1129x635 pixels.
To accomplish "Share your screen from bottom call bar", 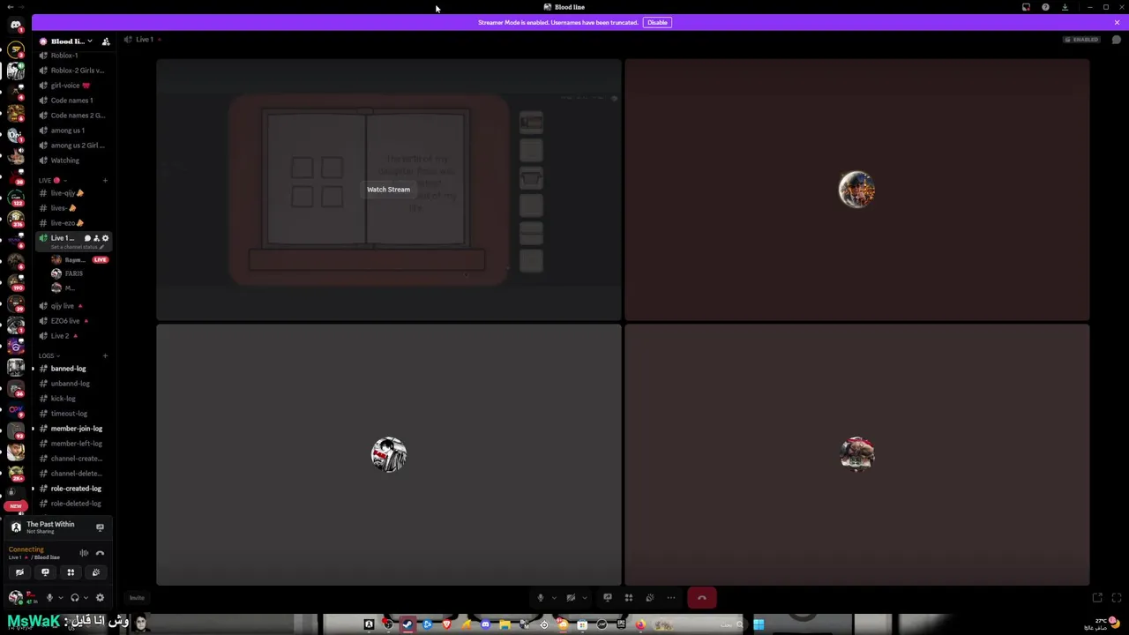I will coord(608,598).
